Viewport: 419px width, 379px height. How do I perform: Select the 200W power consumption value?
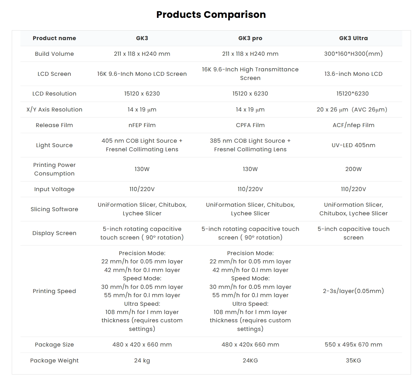coord(353,169)
